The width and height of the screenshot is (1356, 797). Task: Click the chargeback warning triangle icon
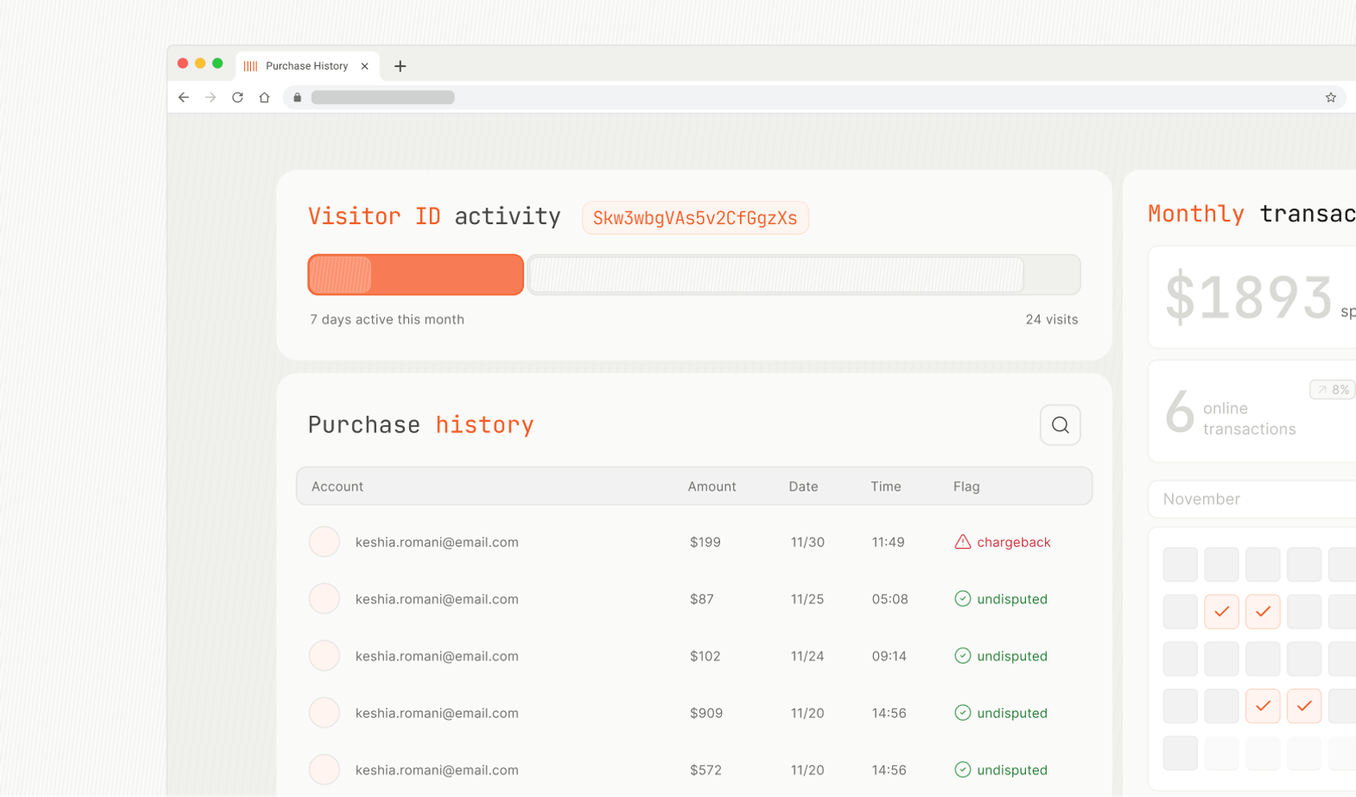pyautogui.click(x=962, y=542)
